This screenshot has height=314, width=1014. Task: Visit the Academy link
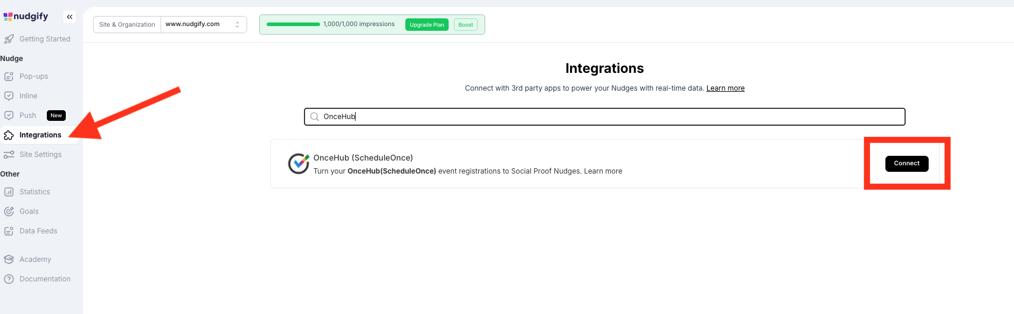pyautogui.click(x=36, y=259)
